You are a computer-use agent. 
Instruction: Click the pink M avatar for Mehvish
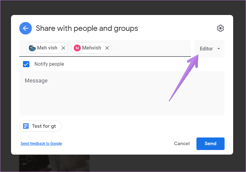77,48
